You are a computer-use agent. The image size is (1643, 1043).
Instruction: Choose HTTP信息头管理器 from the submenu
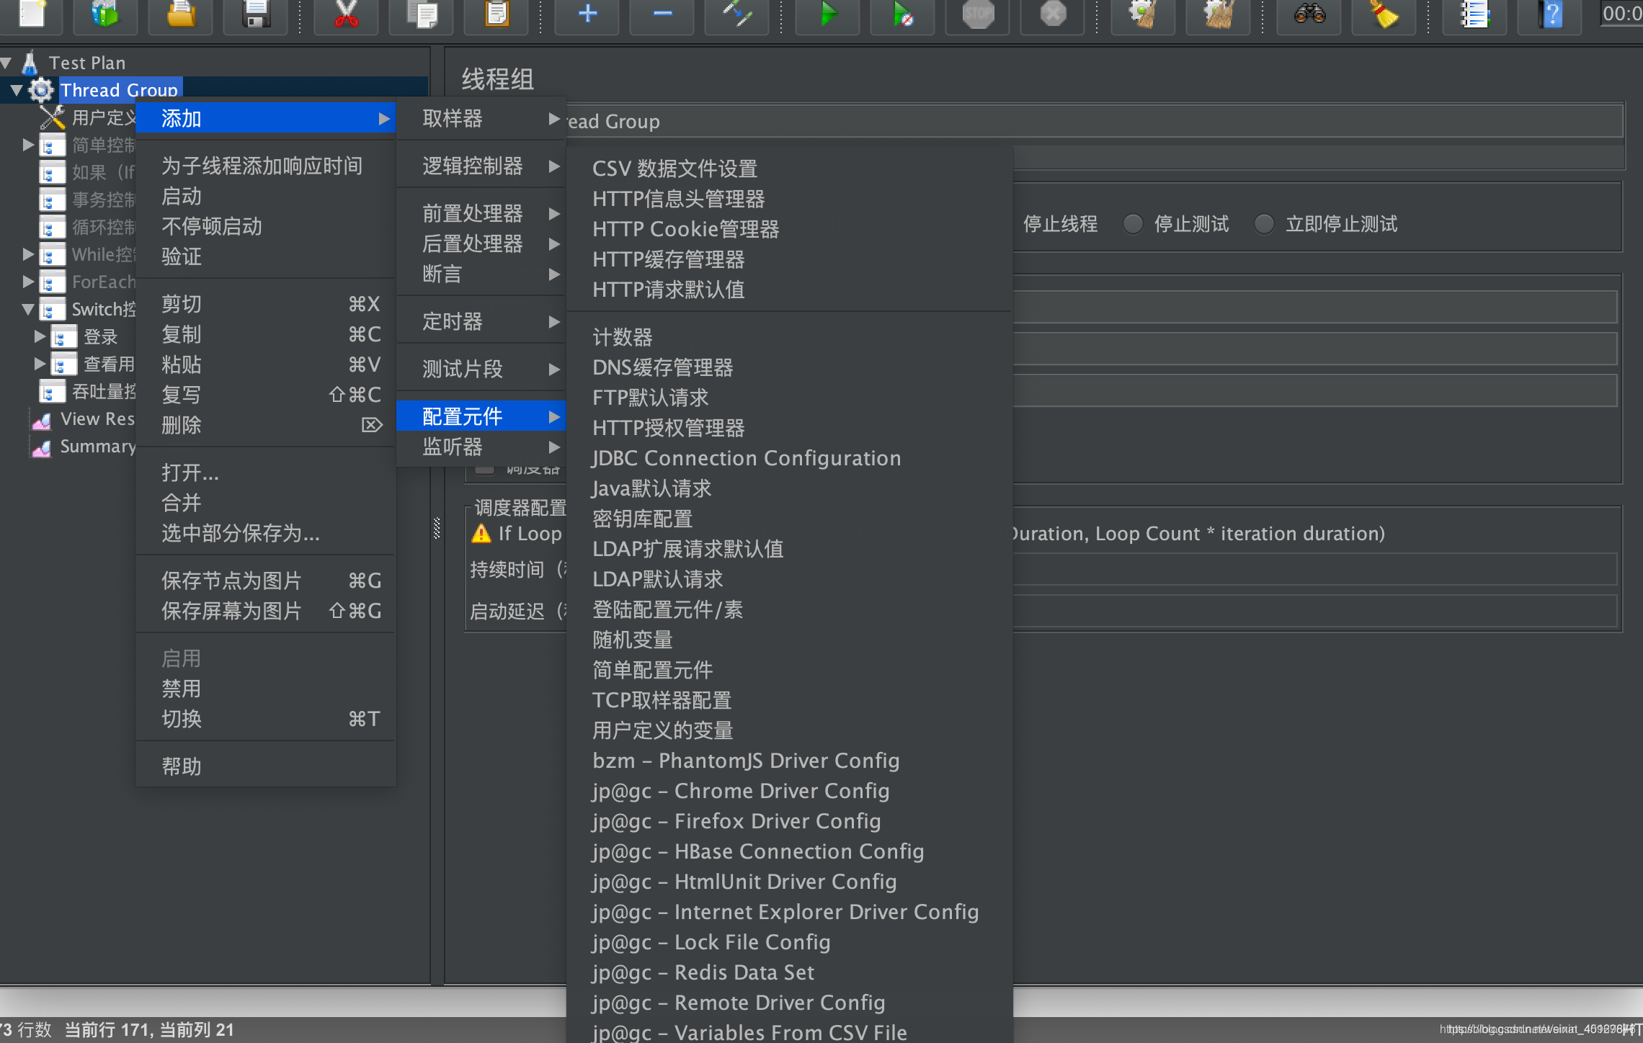pos(790,200)
